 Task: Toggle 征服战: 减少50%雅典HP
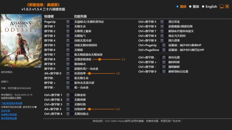pos(164,45)
